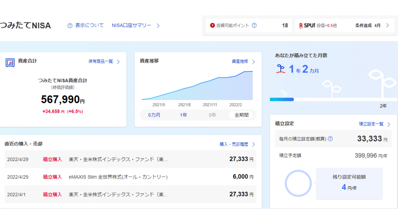
Task: Click the red sprout icon beside 1年2カ月
Action: (280, 69)
